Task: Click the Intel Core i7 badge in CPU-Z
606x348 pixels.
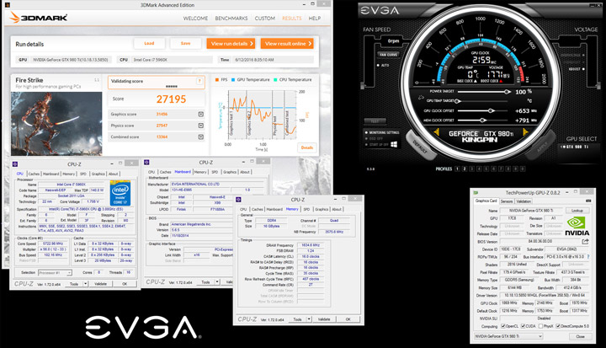Action: (120, 193)
